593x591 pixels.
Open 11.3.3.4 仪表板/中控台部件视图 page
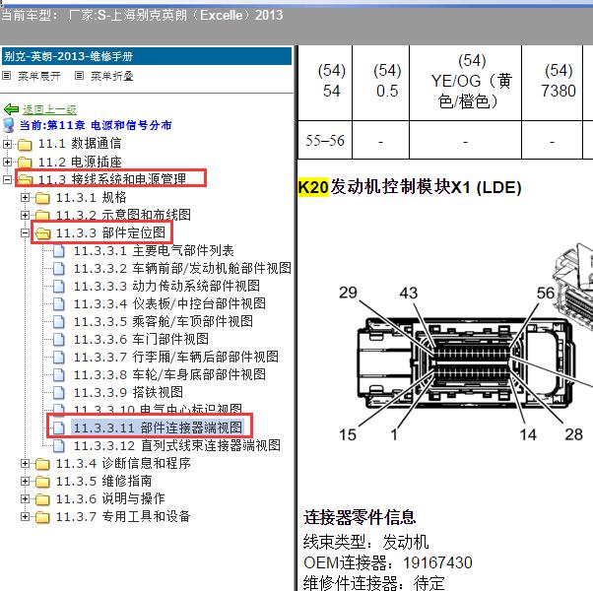point(169,303)
